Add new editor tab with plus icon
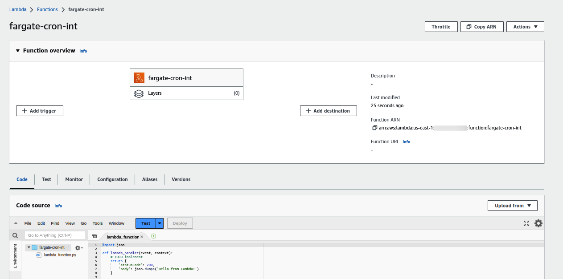This screenshot has height=279, width=563. [x=153, y=236]
